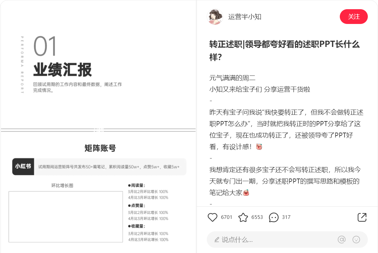Click the 环比增长图 empty chart area
This screenshot has height=253, width=378.
(66, 217)
